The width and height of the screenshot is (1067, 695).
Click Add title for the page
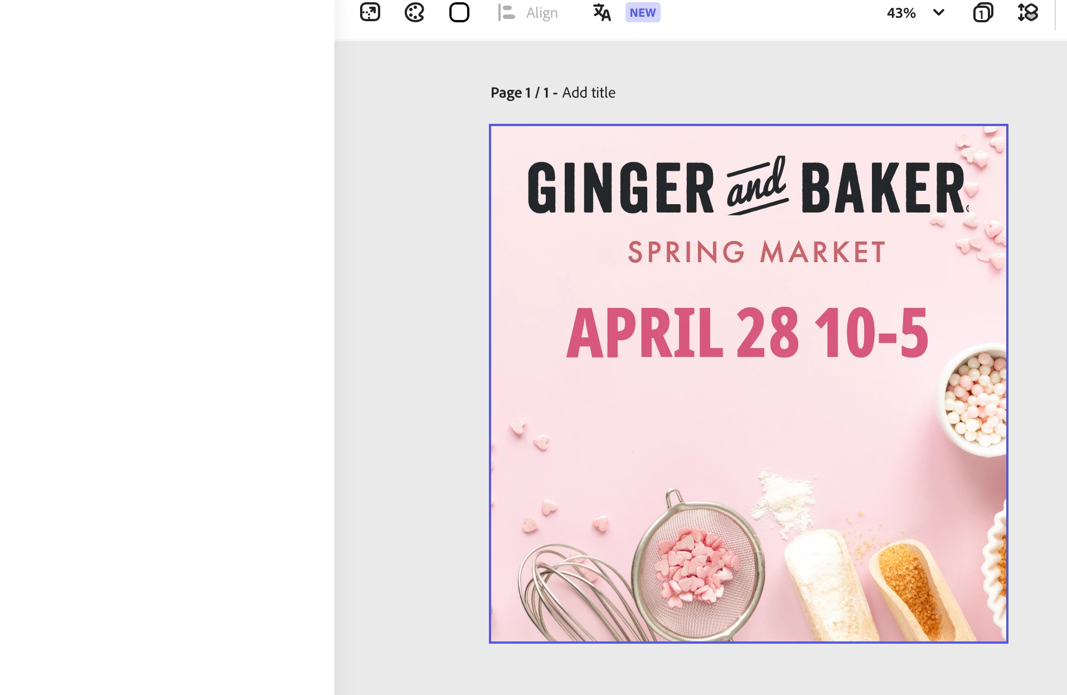tap(589, 93)
